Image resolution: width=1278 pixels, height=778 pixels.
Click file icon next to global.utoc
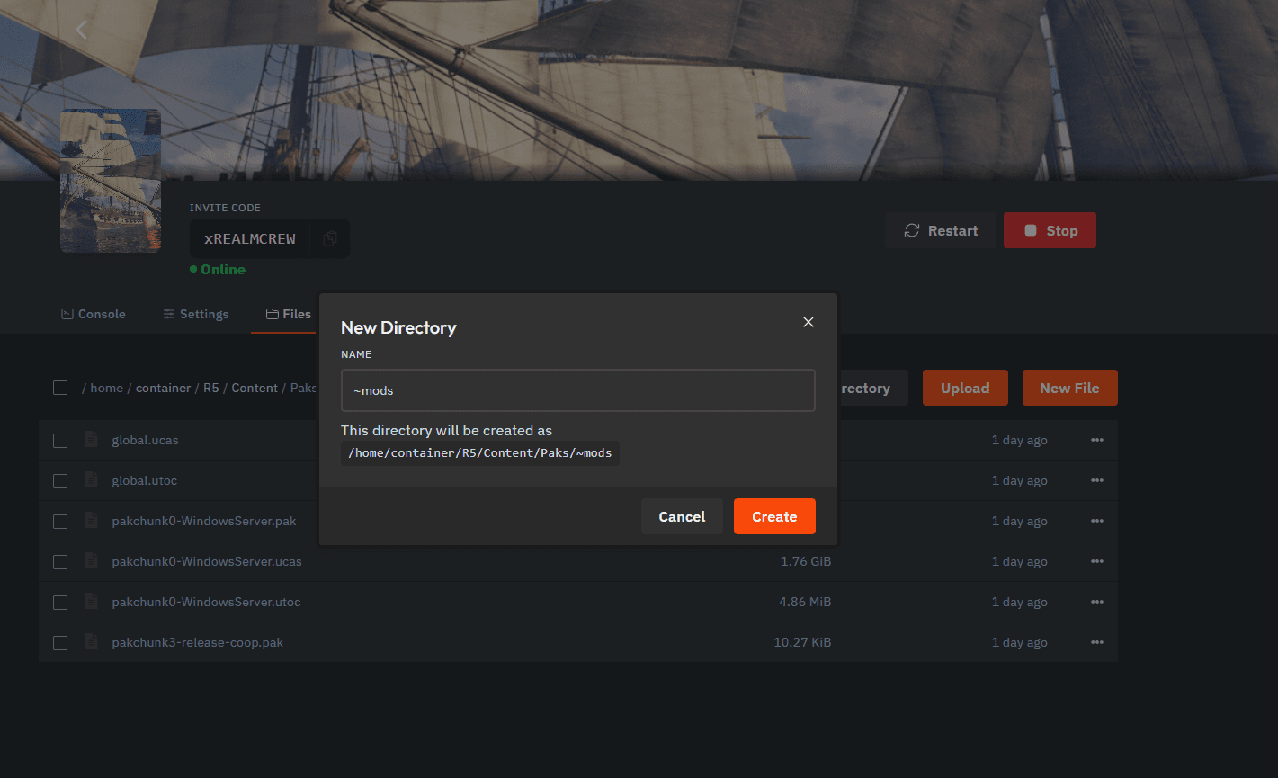click(x=91, y=480)
